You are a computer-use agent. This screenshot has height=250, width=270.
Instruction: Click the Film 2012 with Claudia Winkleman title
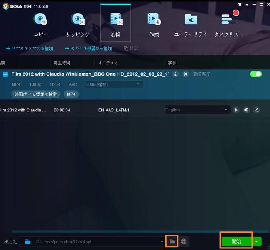[x=90, y=74]
